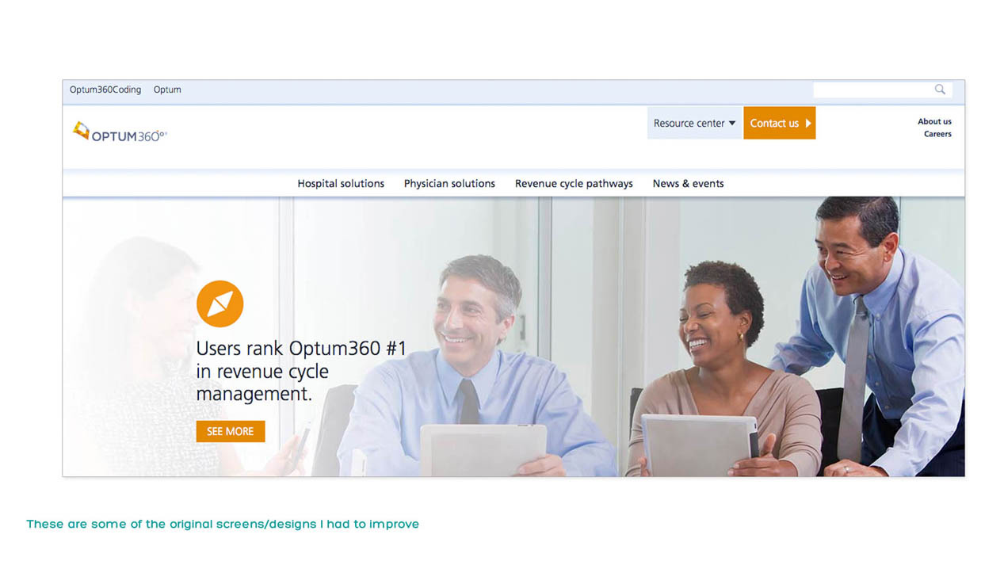The width and height of the screenshot is (1004, 565).
Task: Click the Contact us arrow icon
Action: pyautogui.click(x=808, y=124)
